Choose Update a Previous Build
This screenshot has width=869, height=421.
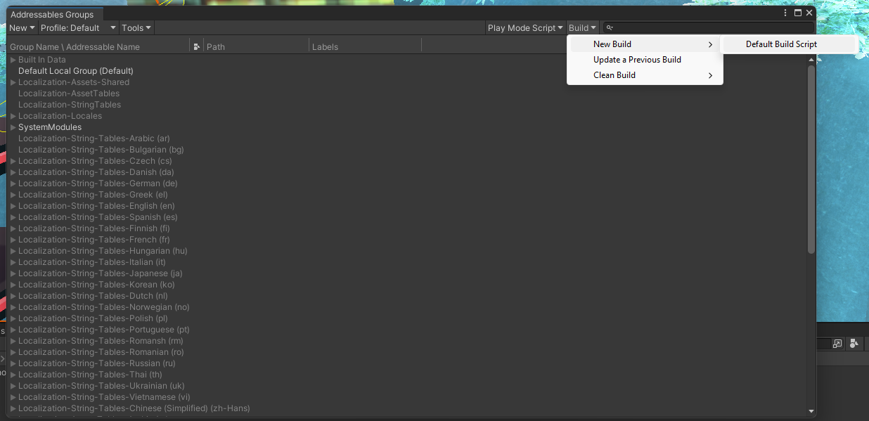click(636, 59)
